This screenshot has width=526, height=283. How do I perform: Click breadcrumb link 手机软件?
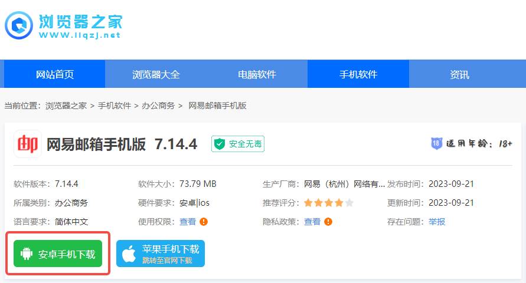point(115,106)
